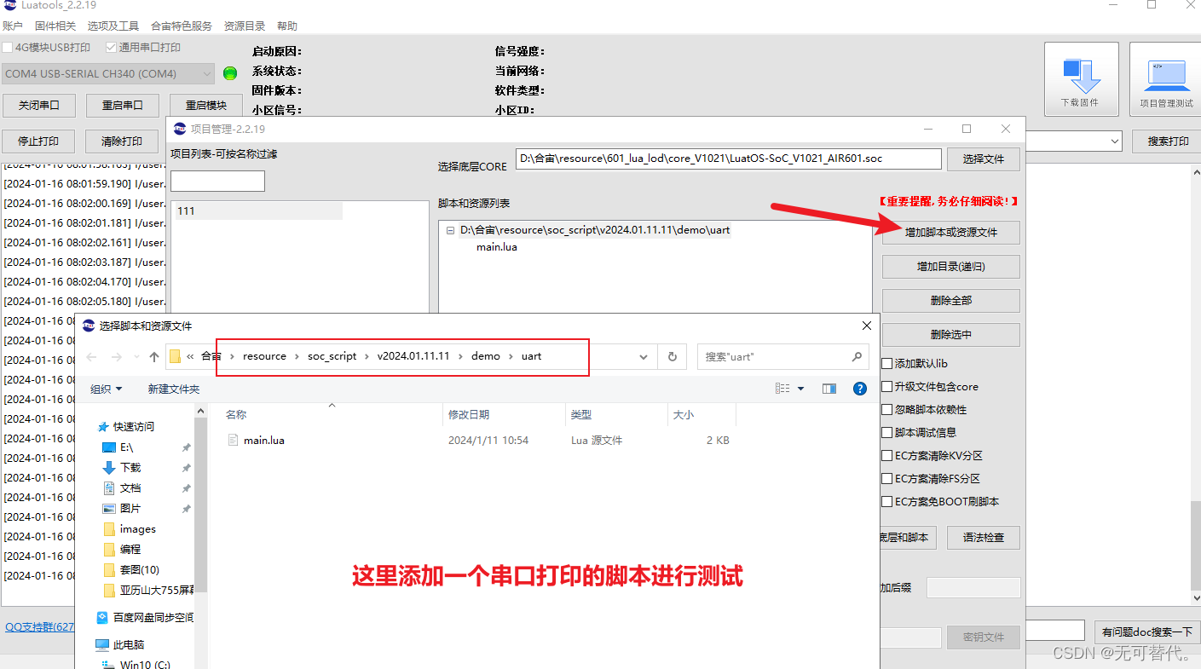The image size is (1201, 669).
Task: Open file dialog help icon
Action: [x=860, y=389]
